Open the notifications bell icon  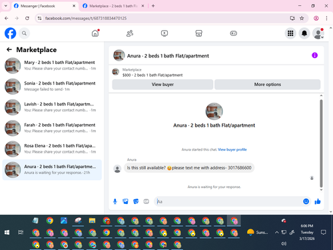pos(304,33)
